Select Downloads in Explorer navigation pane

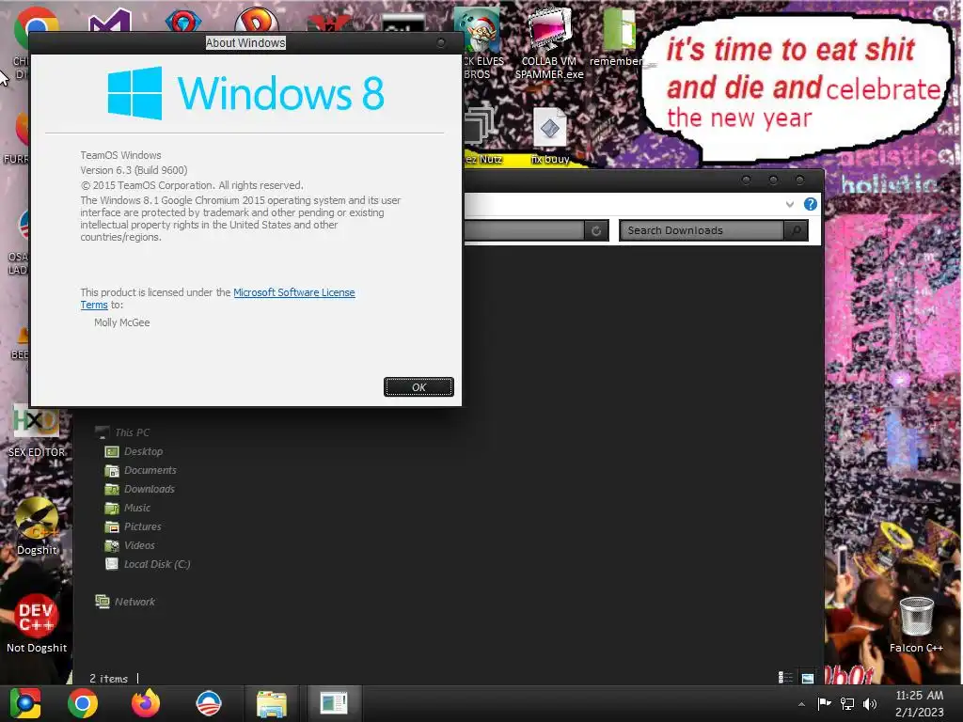point(139,489)
